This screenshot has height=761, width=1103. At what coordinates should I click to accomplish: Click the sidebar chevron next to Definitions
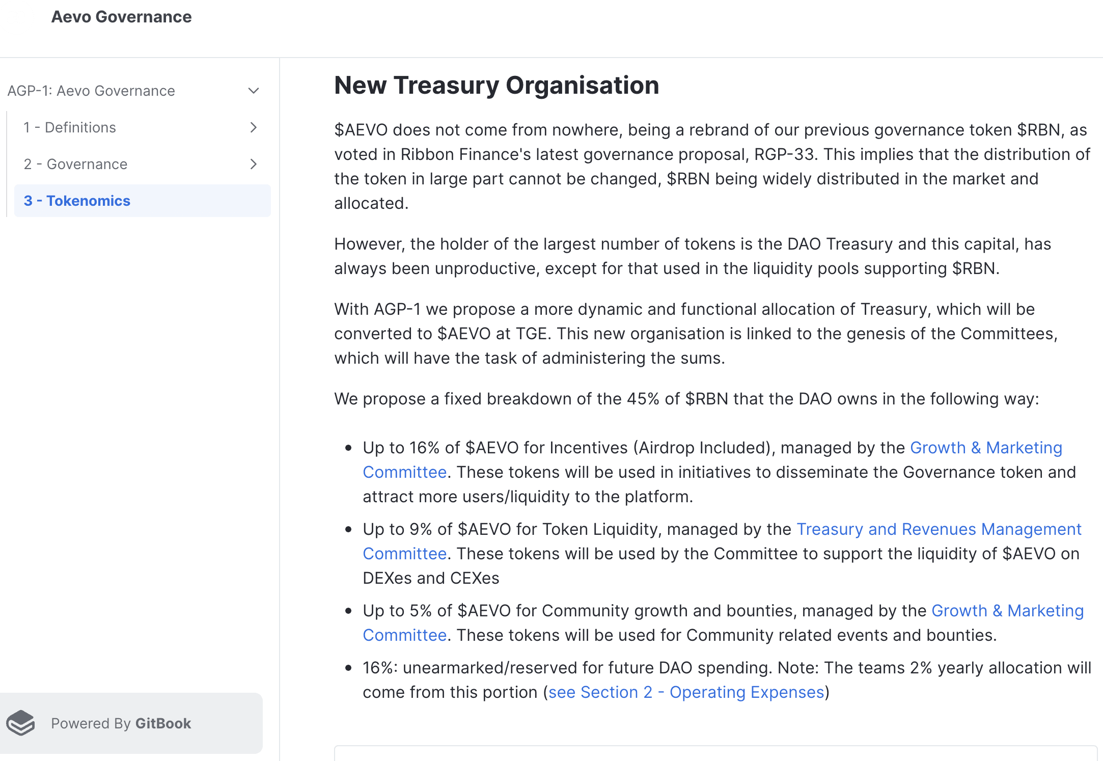click(256, 126)
